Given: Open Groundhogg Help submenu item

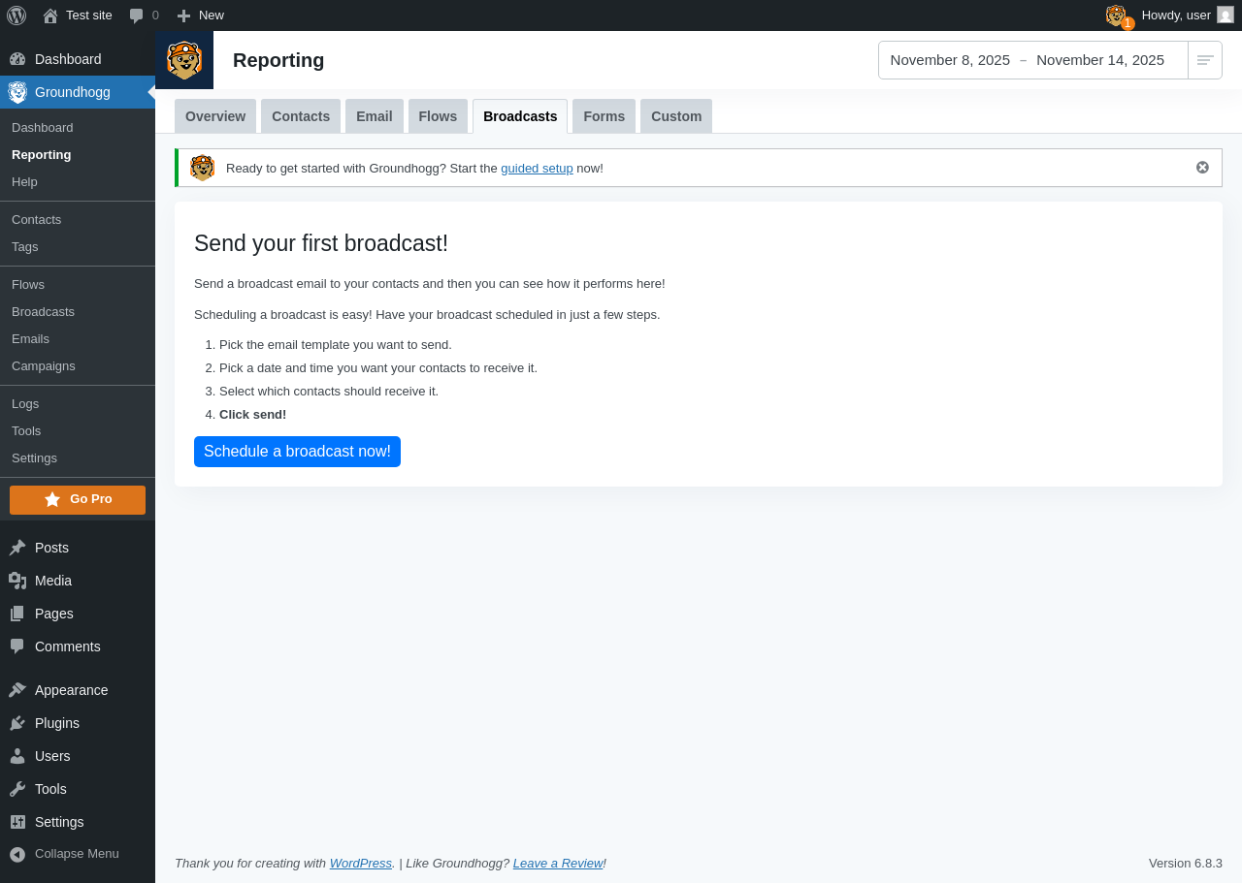Looking at the screenshot, I should pyautogui.click(x=24, y=181).
